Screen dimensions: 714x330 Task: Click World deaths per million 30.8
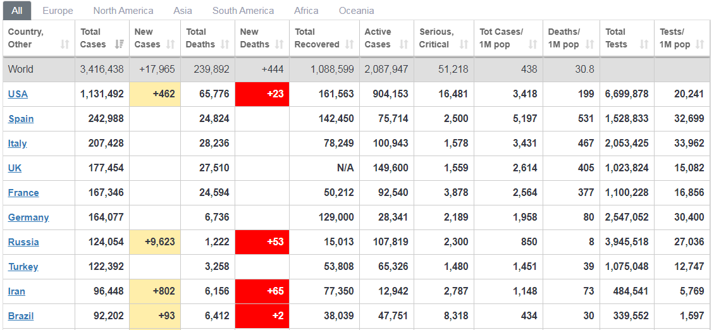(x=584, y=70)
